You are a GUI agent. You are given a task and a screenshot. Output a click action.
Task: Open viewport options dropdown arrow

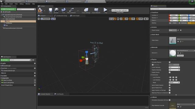pos(39,19)
